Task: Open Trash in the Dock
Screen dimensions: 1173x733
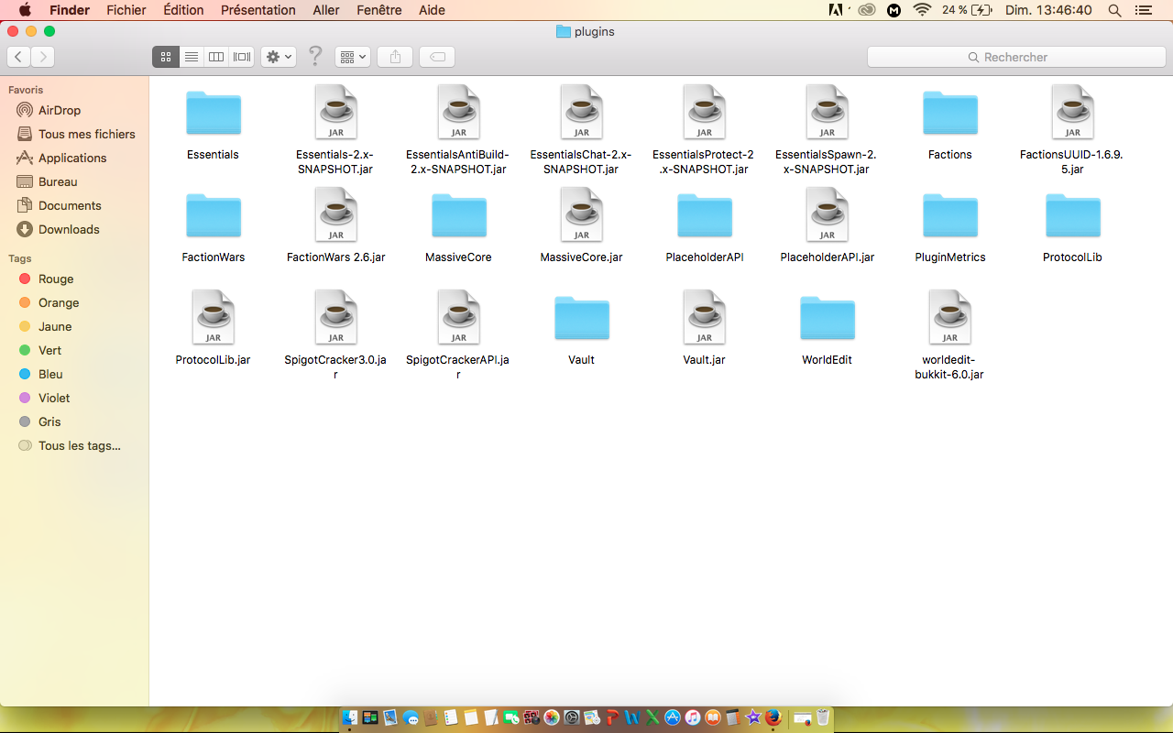Action: coord(823,718)
